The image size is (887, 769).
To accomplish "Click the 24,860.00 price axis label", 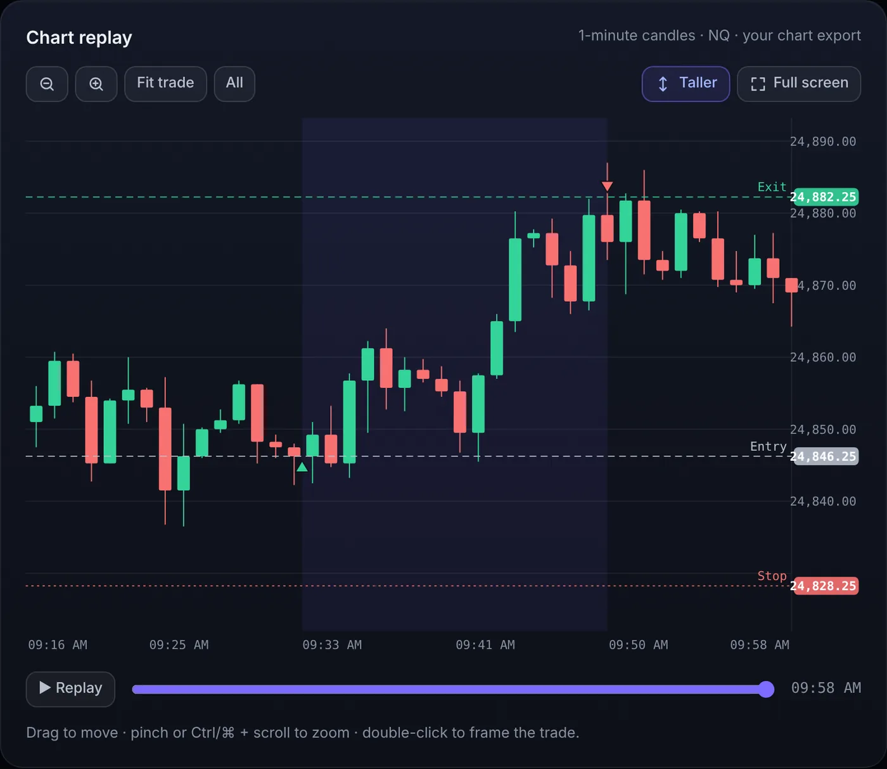I will point(823,358).
